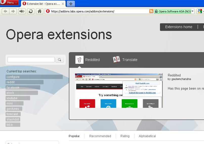Sort extensions Alphabetical
The width and height of the screenshot is (204, 144).
pyautogui.click(x=147, y=136)
